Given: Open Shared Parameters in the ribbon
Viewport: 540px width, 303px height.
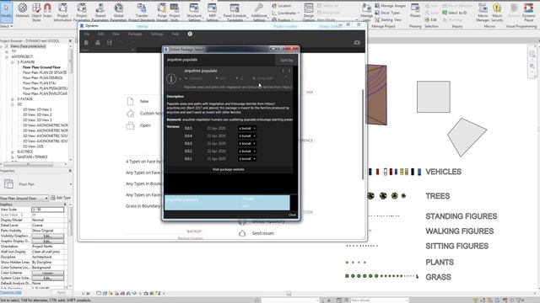Looking at the screenshot, I should (x=100, y=12).
